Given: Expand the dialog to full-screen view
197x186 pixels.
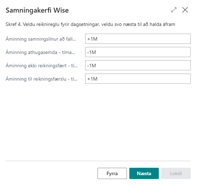Looking at the screenshot, I should (174, 10).
